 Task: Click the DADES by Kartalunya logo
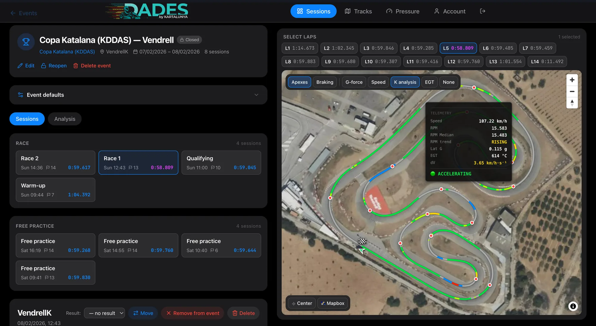[147, 11]
